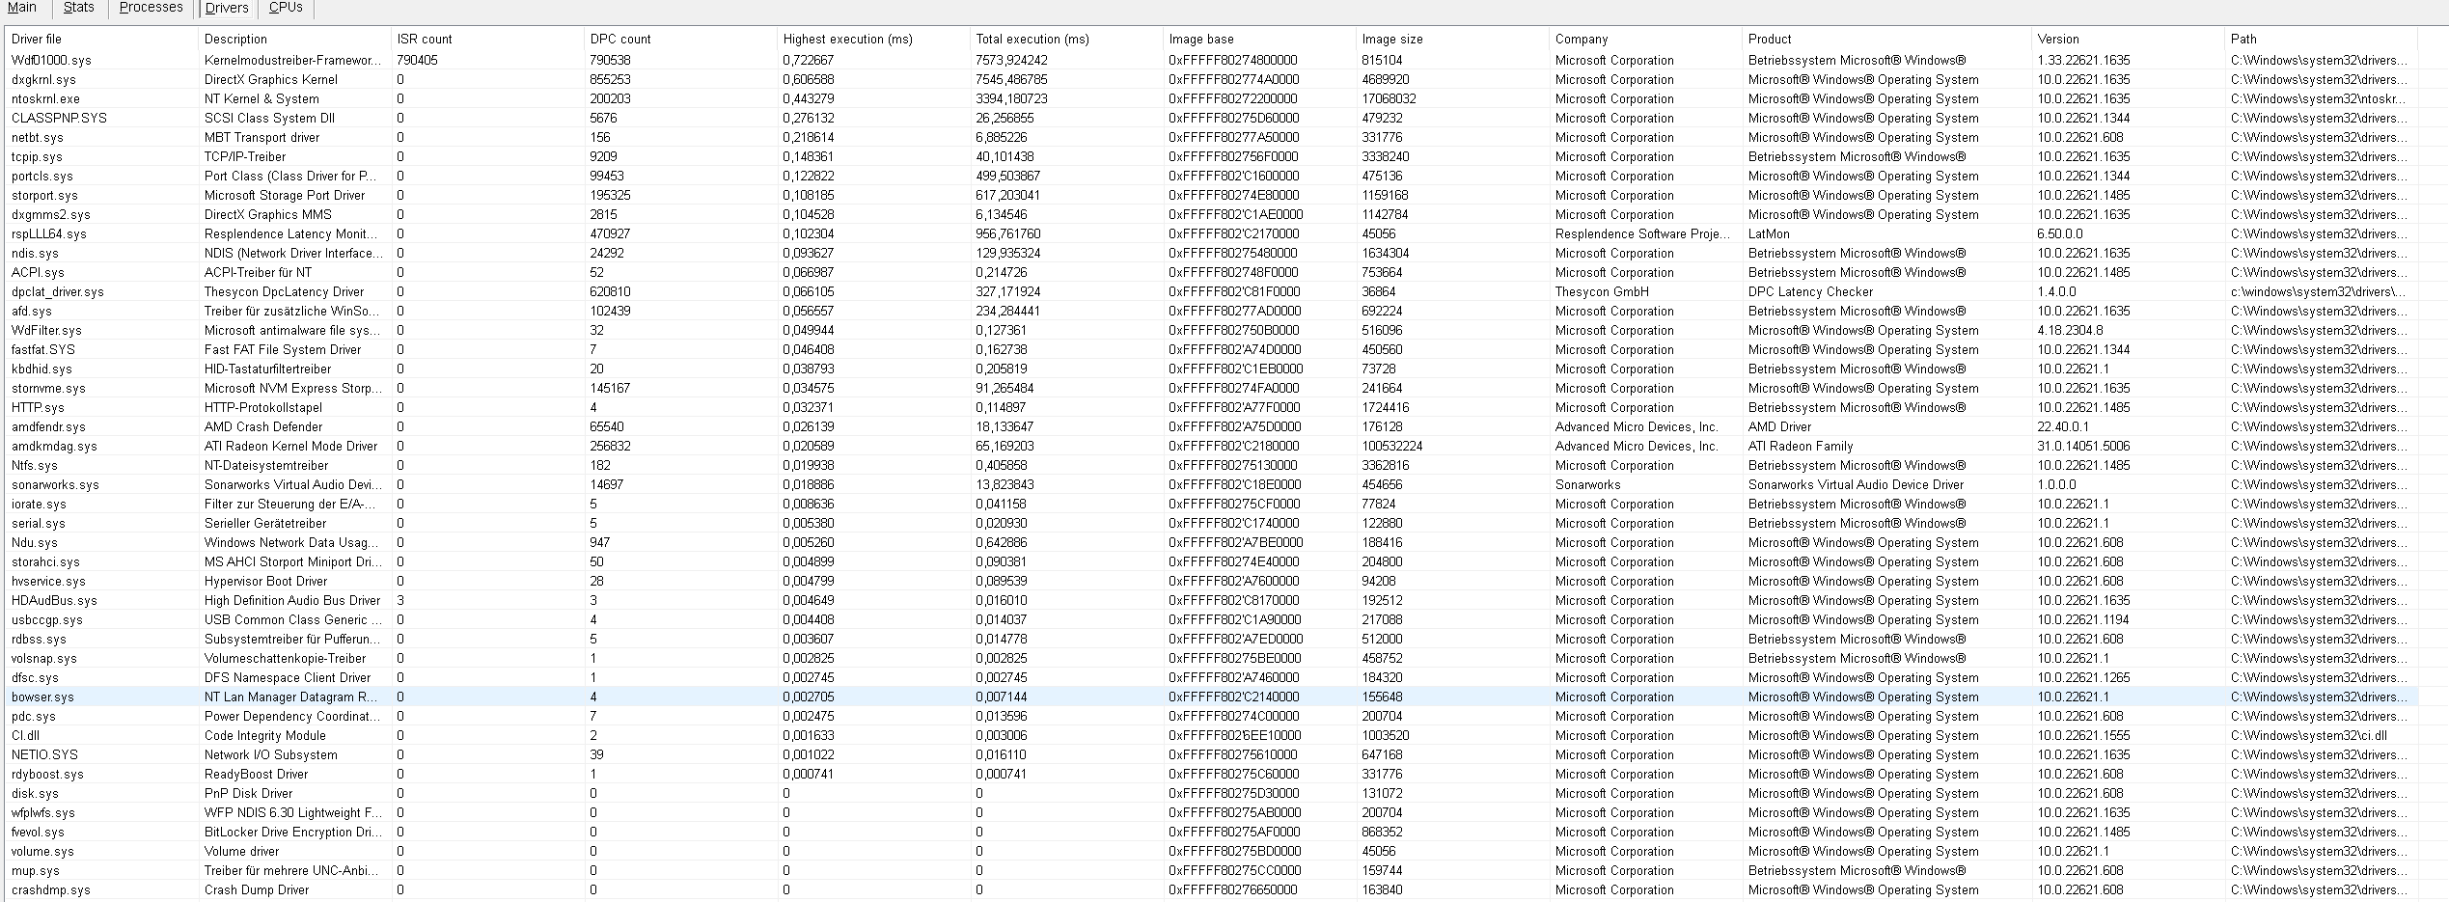The image size is (2449, 902).
Task: Select the Drivers tab
Action: (227, 8)
